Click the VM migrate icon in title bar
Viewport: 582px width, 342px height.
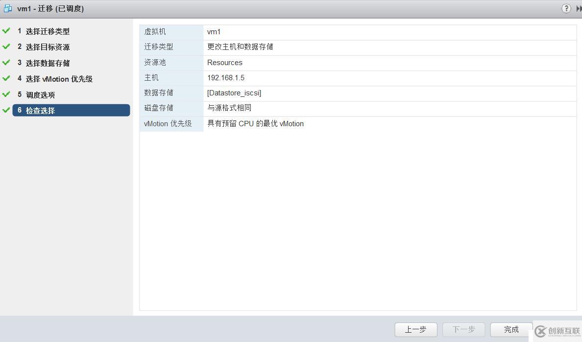coord(8,8)
